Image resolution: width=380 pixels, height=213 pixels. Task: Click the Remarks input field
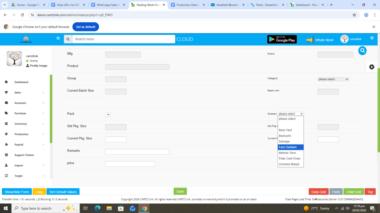[x=137, y=152]
